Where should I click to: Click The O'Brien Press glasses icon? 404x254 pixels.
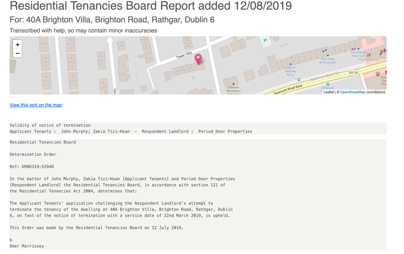pos(354,49)
